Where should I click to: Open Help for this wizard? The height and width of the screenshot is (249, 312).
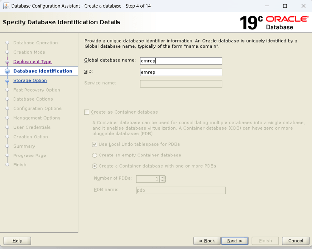tap(17, 241)
